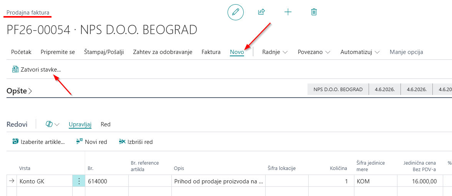Click the unit cell showing KOM
Screen dimensions: 452x196
pyautogui.click(x=376, y=181)
